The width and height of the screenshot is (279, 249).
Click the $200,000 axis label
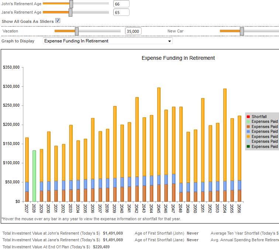click(x=11, y=125)
